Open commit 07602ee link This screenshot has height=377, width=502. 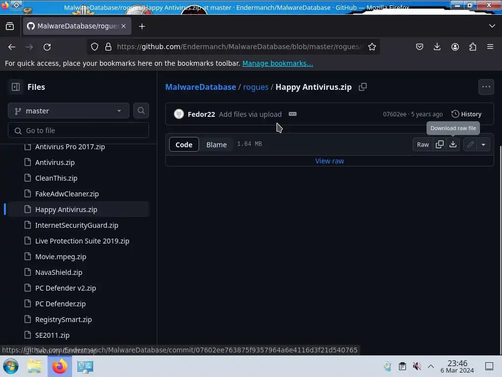(395, 114)
